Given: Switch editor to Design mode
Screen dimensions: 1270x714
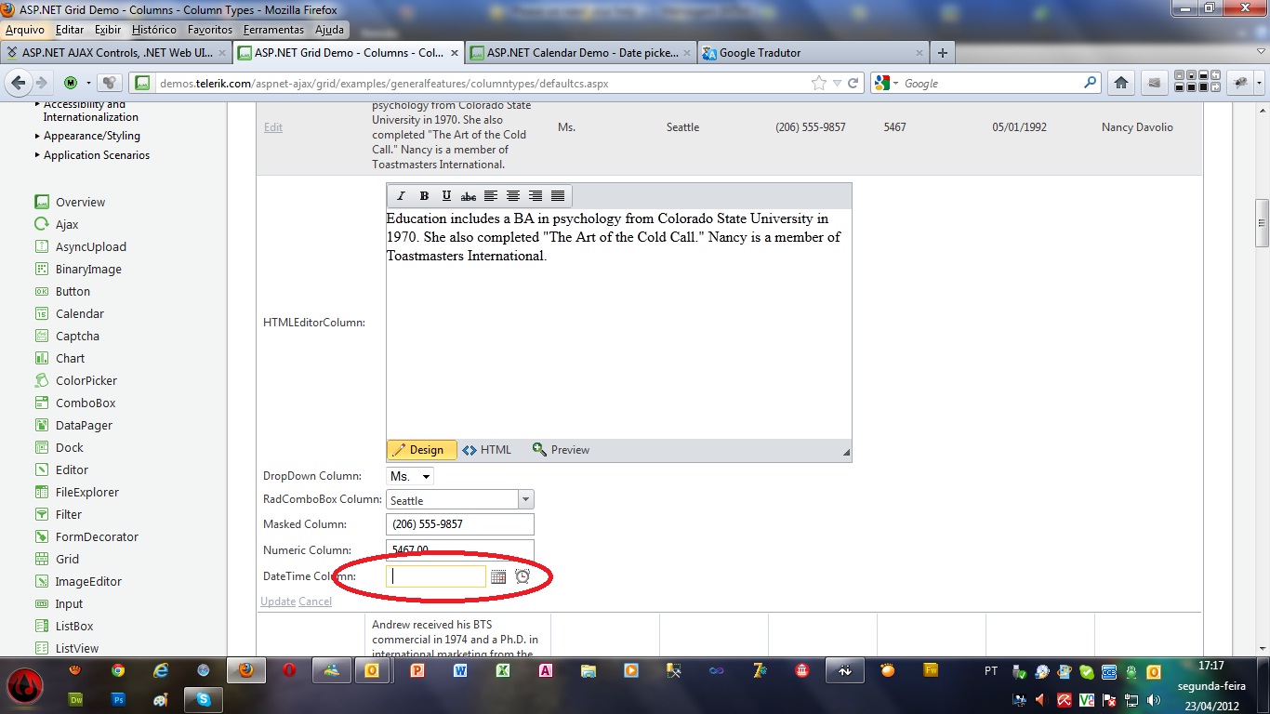Looking at the screenshot, I should pos(422,450).
